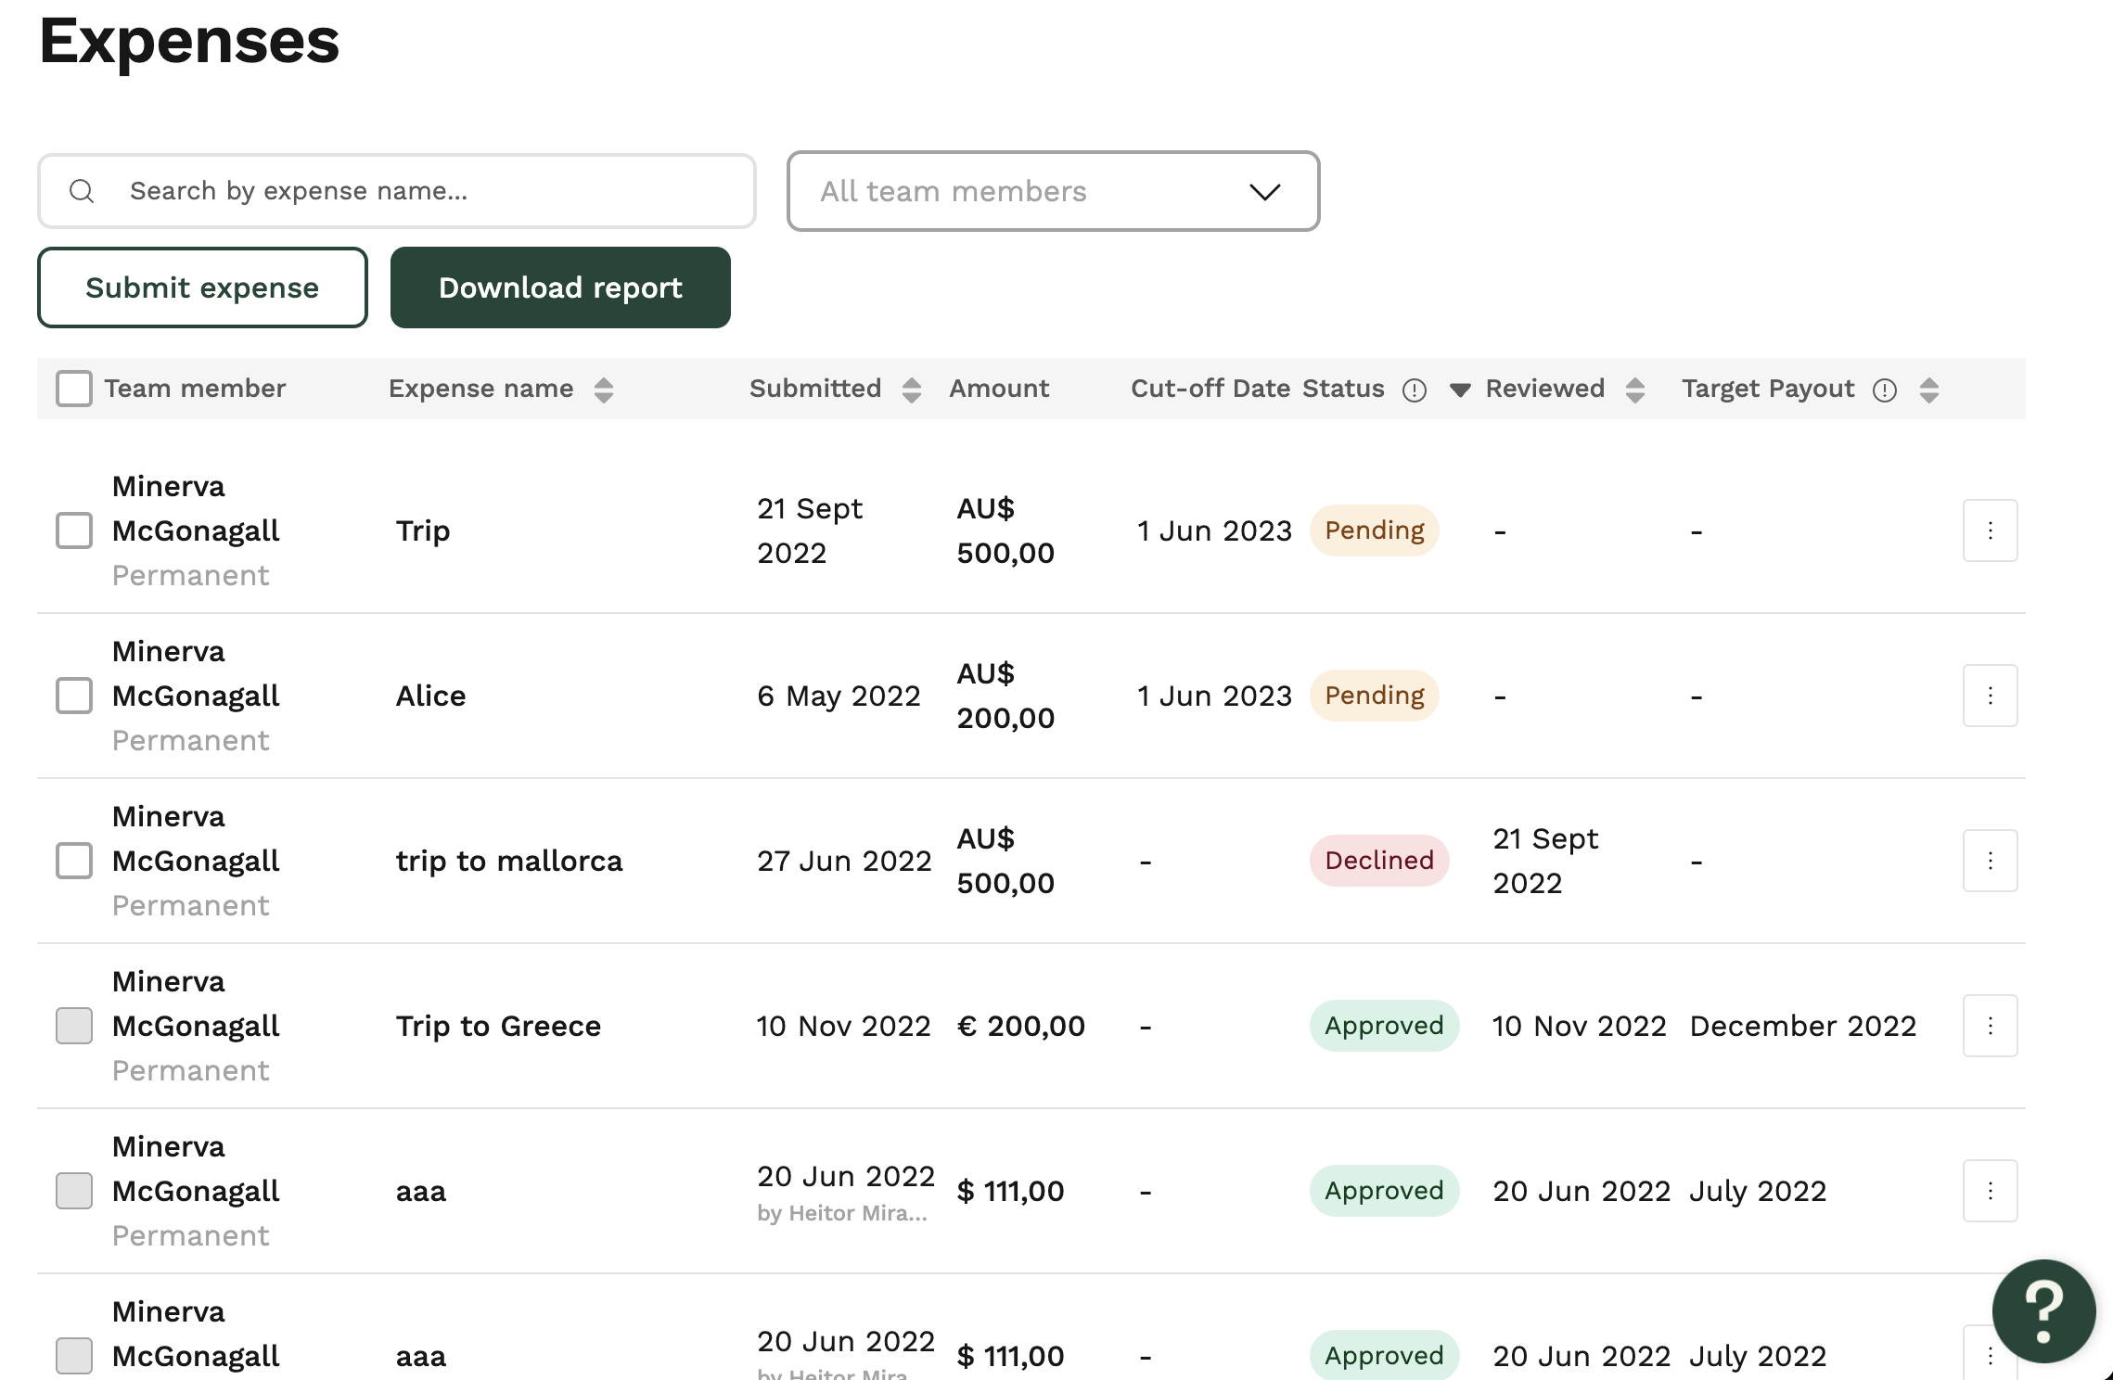Open row options for Trip expense
Viewport: 2113px width, 1380px height.
click(x=1990, y=530)
